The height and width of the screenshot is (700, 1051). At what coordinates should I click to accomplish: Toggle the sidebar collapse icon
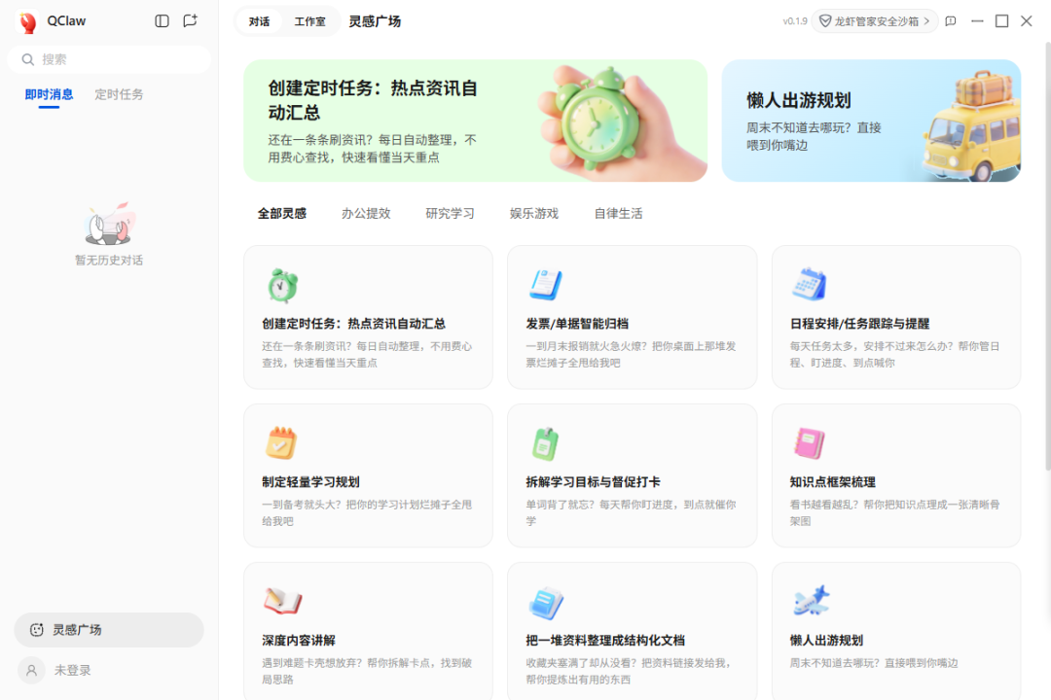pyautogui.click(x=162, y=21)
